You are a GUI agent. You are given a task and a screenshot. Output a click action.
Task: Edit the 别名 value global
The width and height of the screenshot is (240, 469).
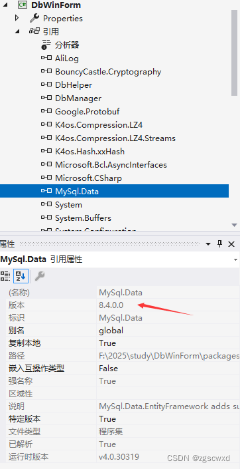[111, 331]
